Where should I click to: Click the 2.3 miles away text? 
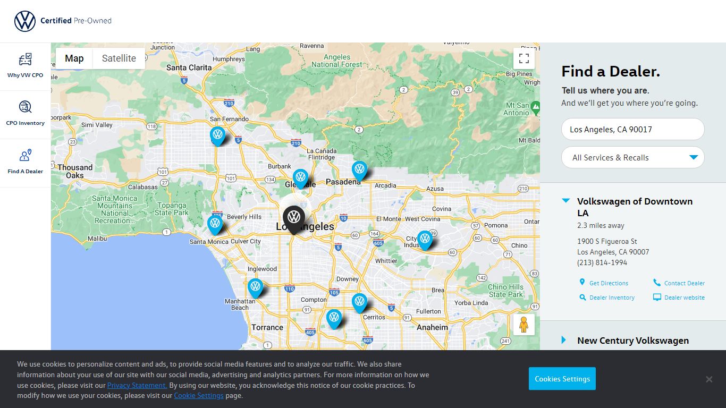[x=601, y=225]
